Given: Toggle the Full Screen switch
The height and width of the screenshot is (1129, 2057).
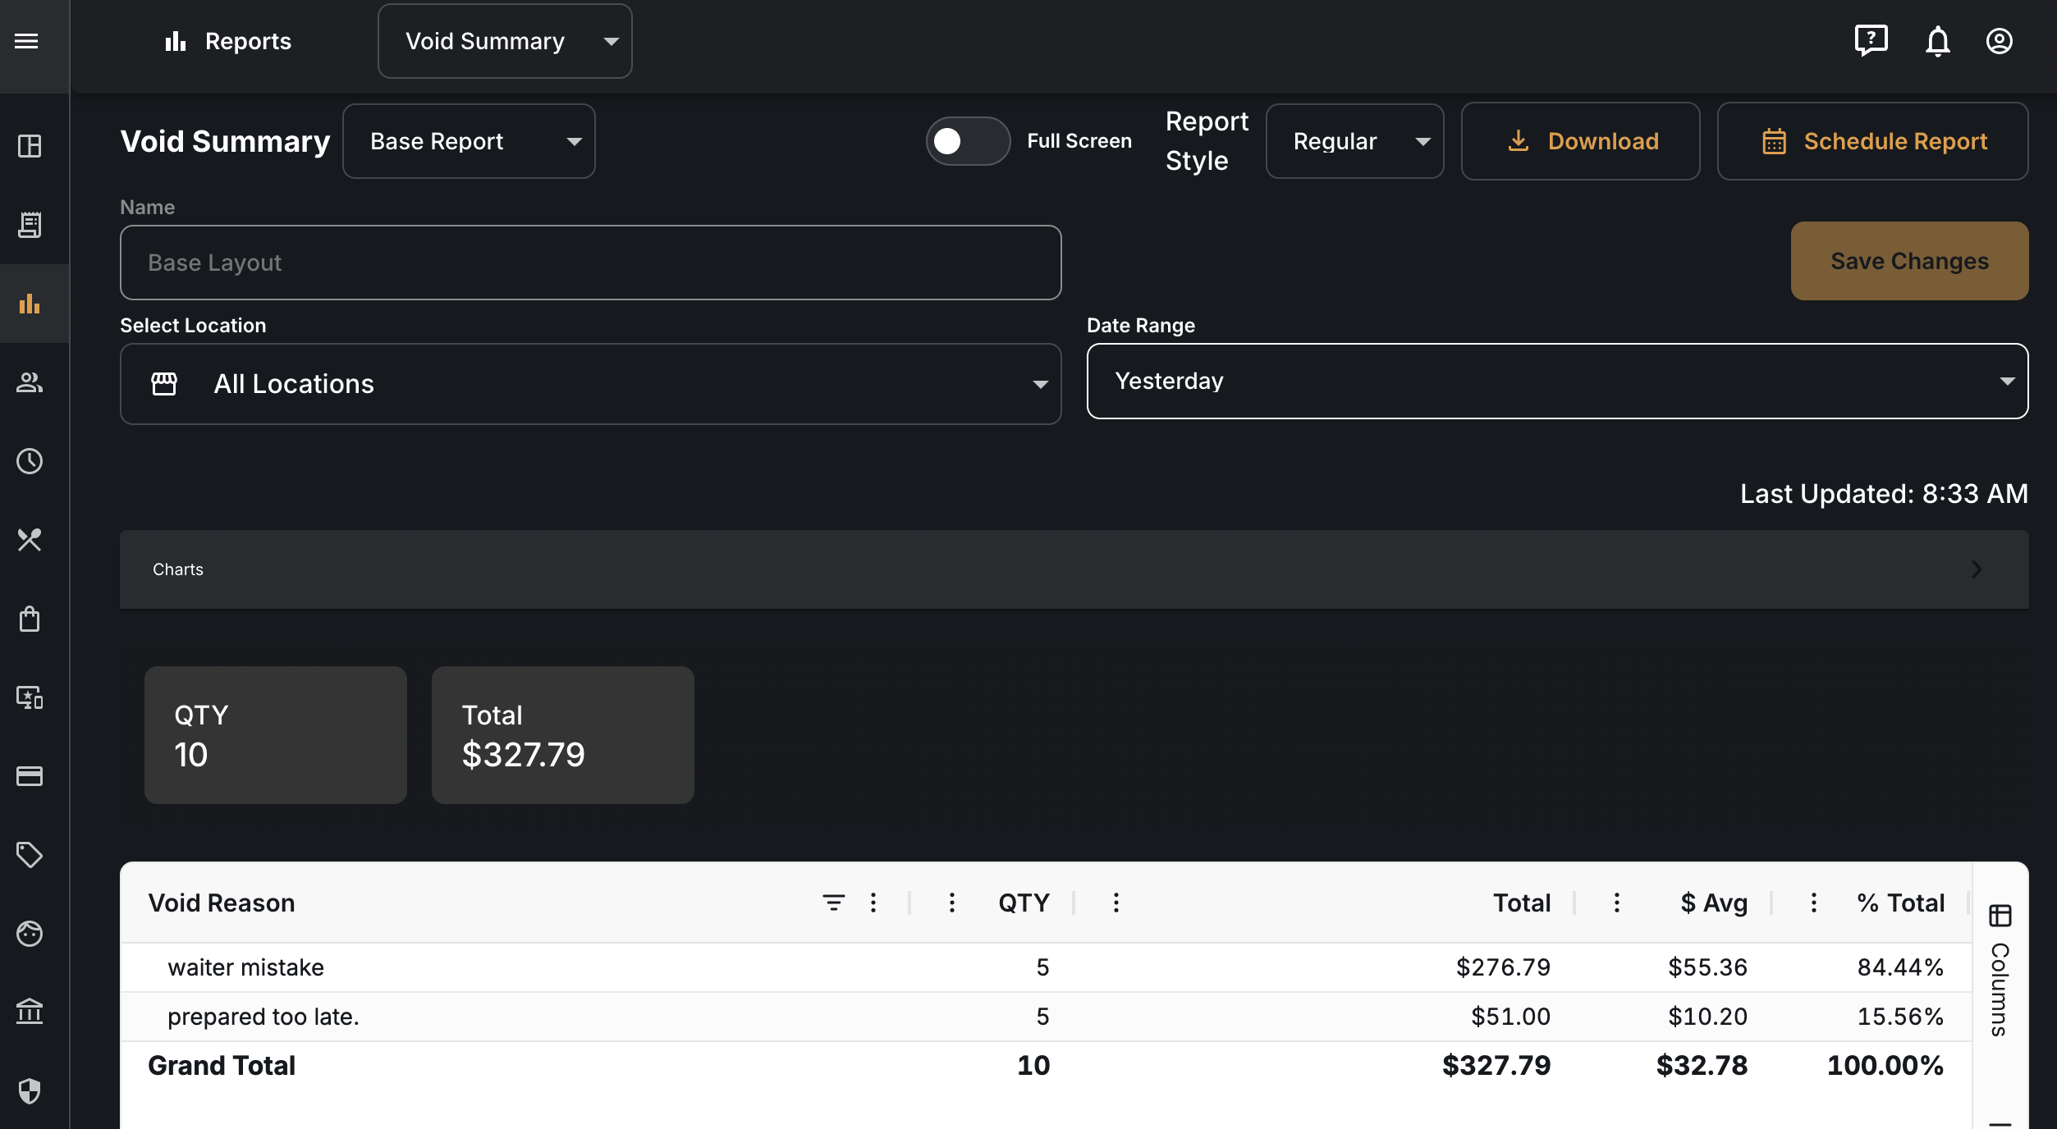Looking at the screenshot, I should 968,141.
